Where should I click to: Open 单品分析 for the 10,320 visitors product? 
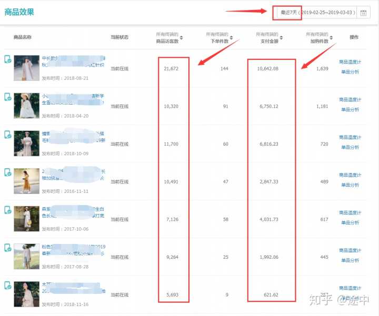pyautogui.click(x=350, y=109)
